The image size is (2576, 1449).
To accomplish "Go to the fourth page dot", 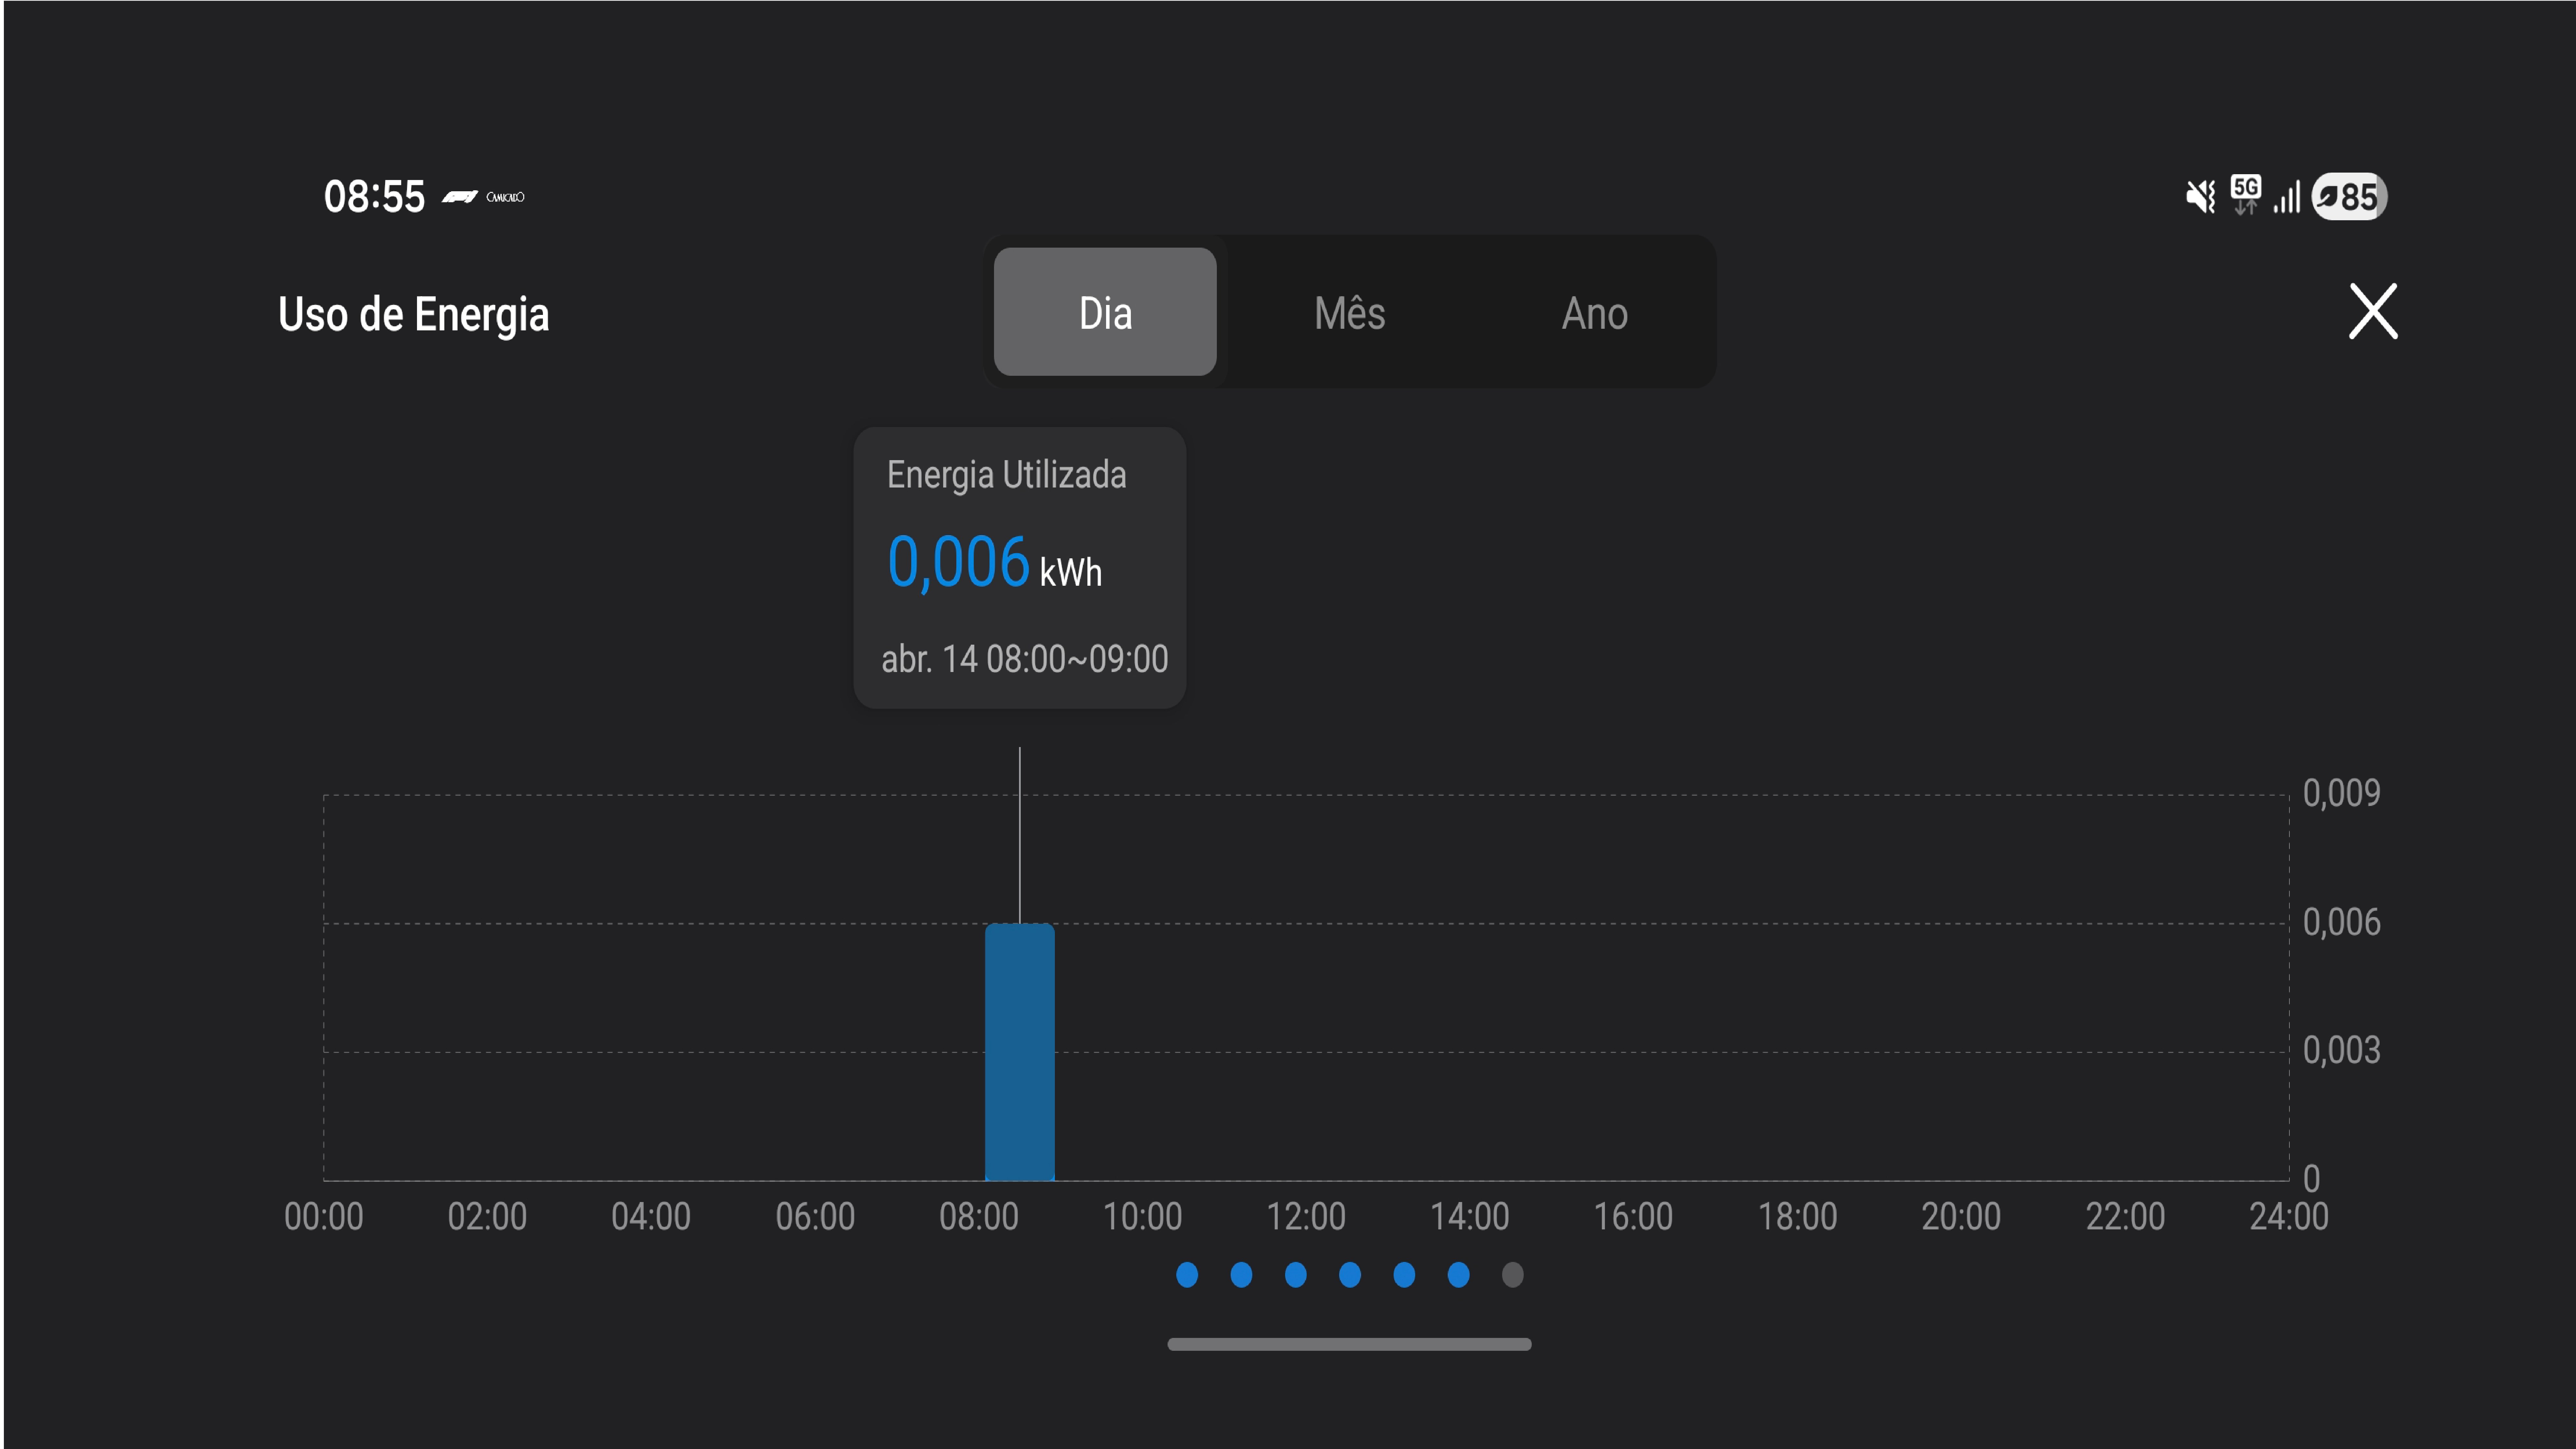I will pyautogui.click(x=1350, y=1275).
